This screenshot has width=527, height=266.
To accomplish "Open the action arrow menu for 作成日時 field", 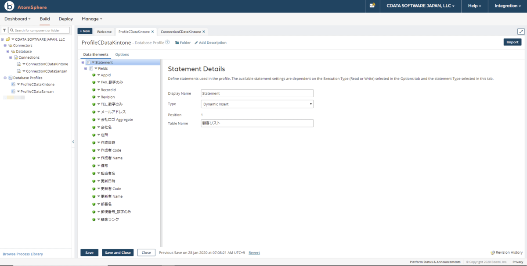I will 99,143.
